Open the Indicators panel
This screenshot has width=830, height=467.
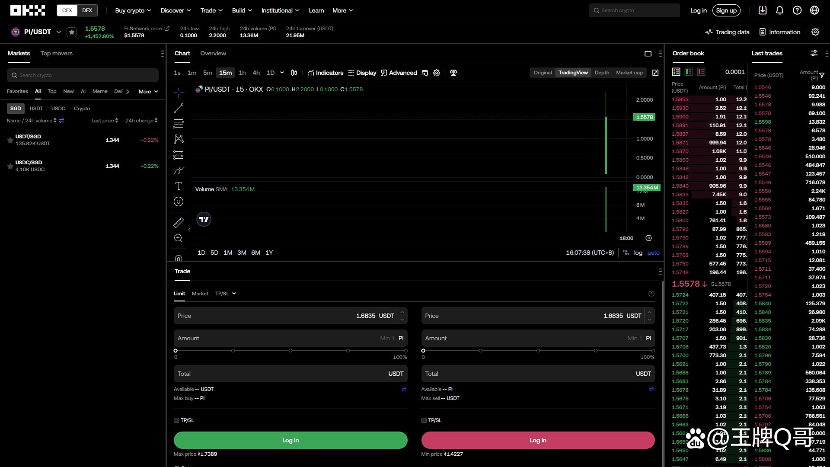click(326, 73)
